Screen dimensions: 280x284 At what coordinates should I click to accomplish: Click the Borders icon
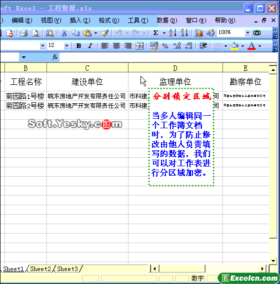(217, 46)
